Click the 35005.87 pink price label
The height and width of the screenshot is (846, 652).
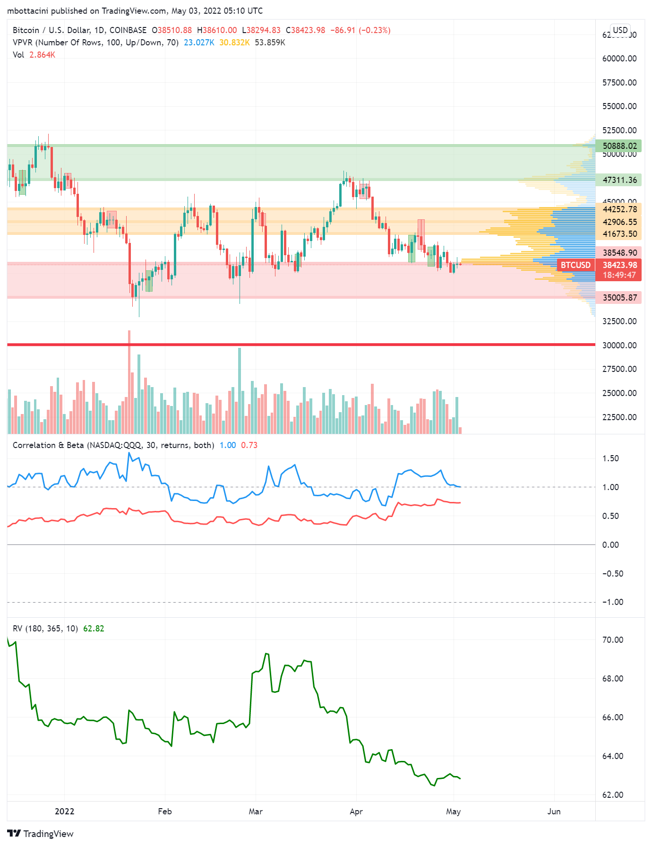coord(619,298)
